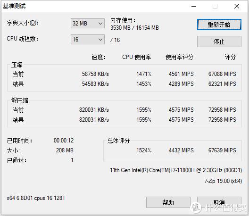This screenshot has height=216, width=249.
Task: Click the decompression result rating 72958 MIPS
Action: coord(222,120)
